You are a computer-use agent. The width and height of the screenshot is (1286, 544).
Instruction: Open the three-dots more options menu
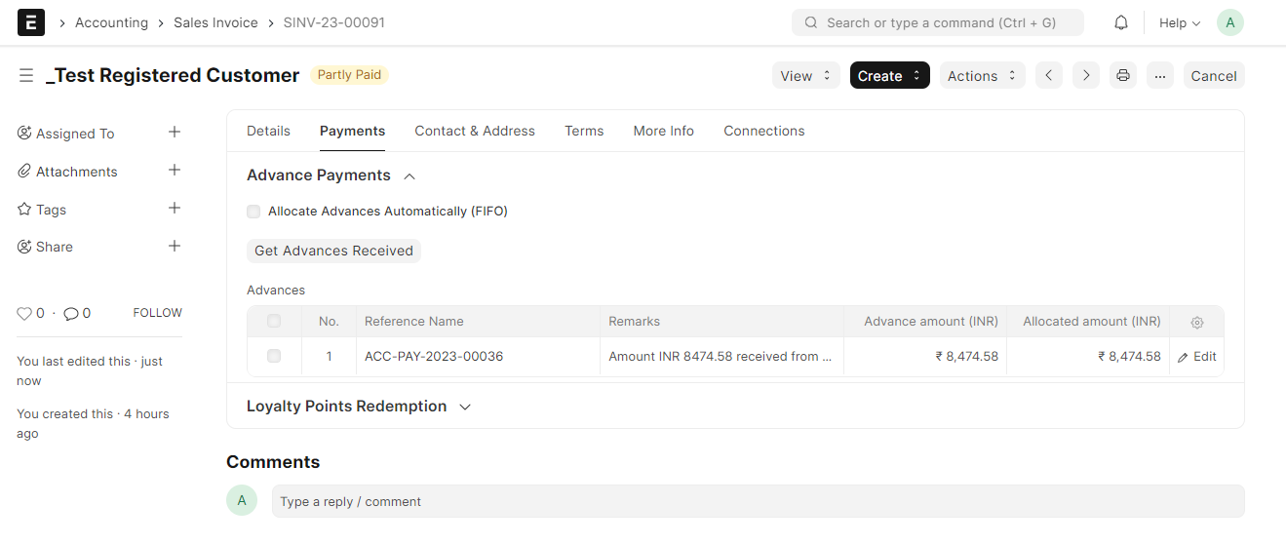click(1160, 76)
